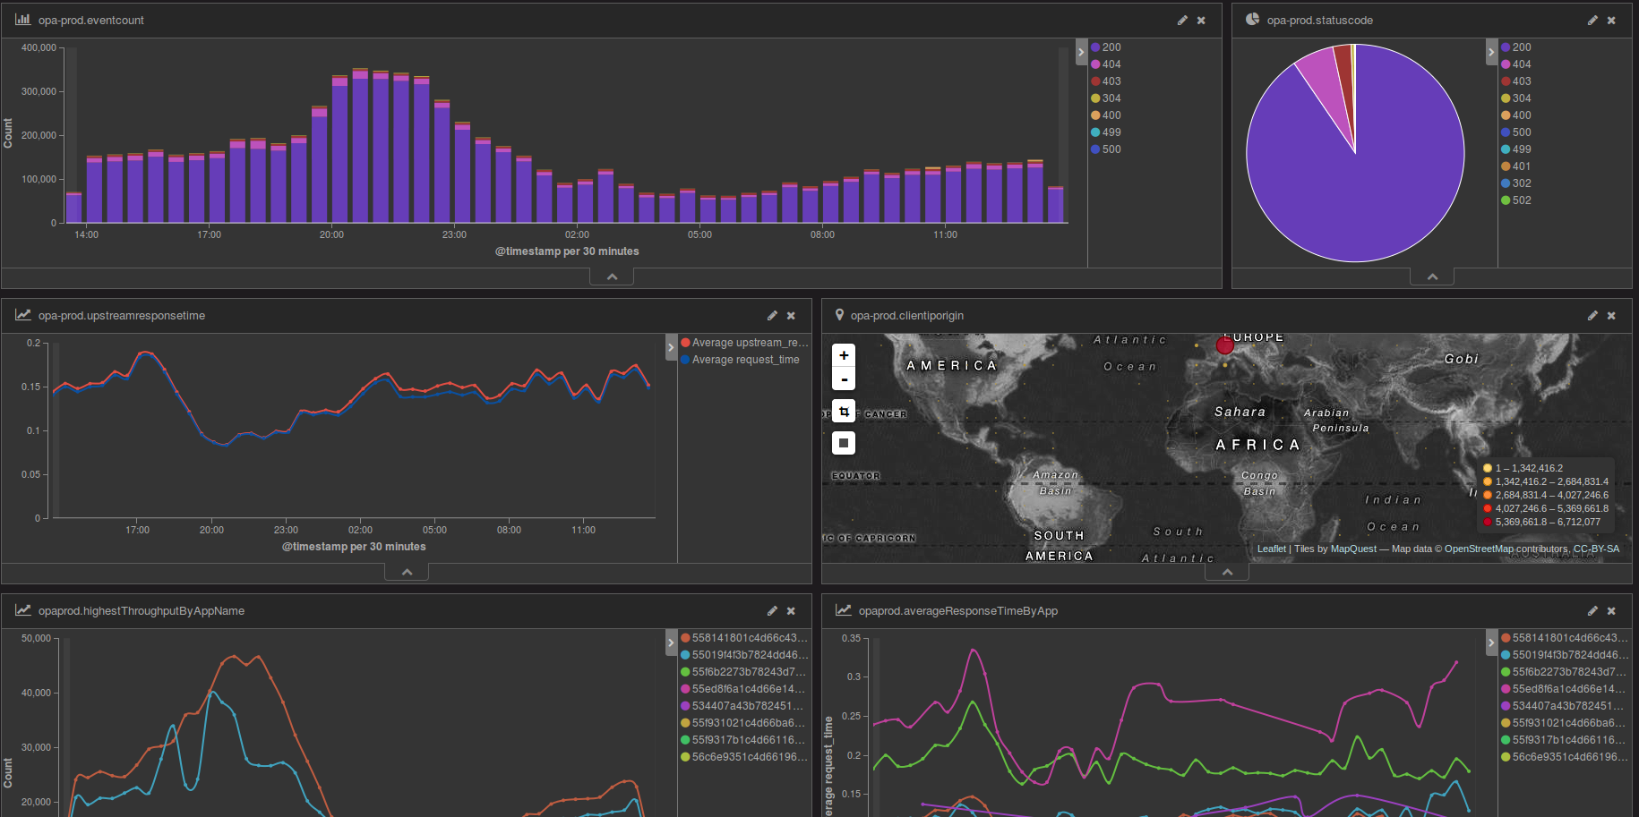This screenshot has width=1639, height=817.
Task: Zoom out on the client IP map
Action: pyautogui.click(x=844, y=379)
